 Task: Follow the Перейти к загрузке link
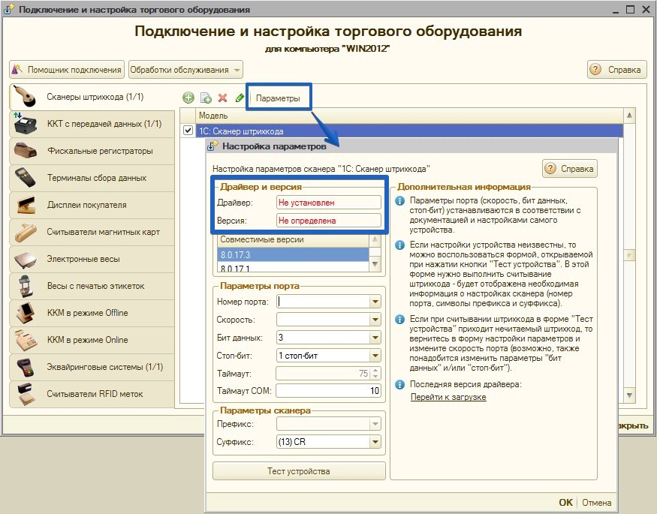click(x=448, y=397)
